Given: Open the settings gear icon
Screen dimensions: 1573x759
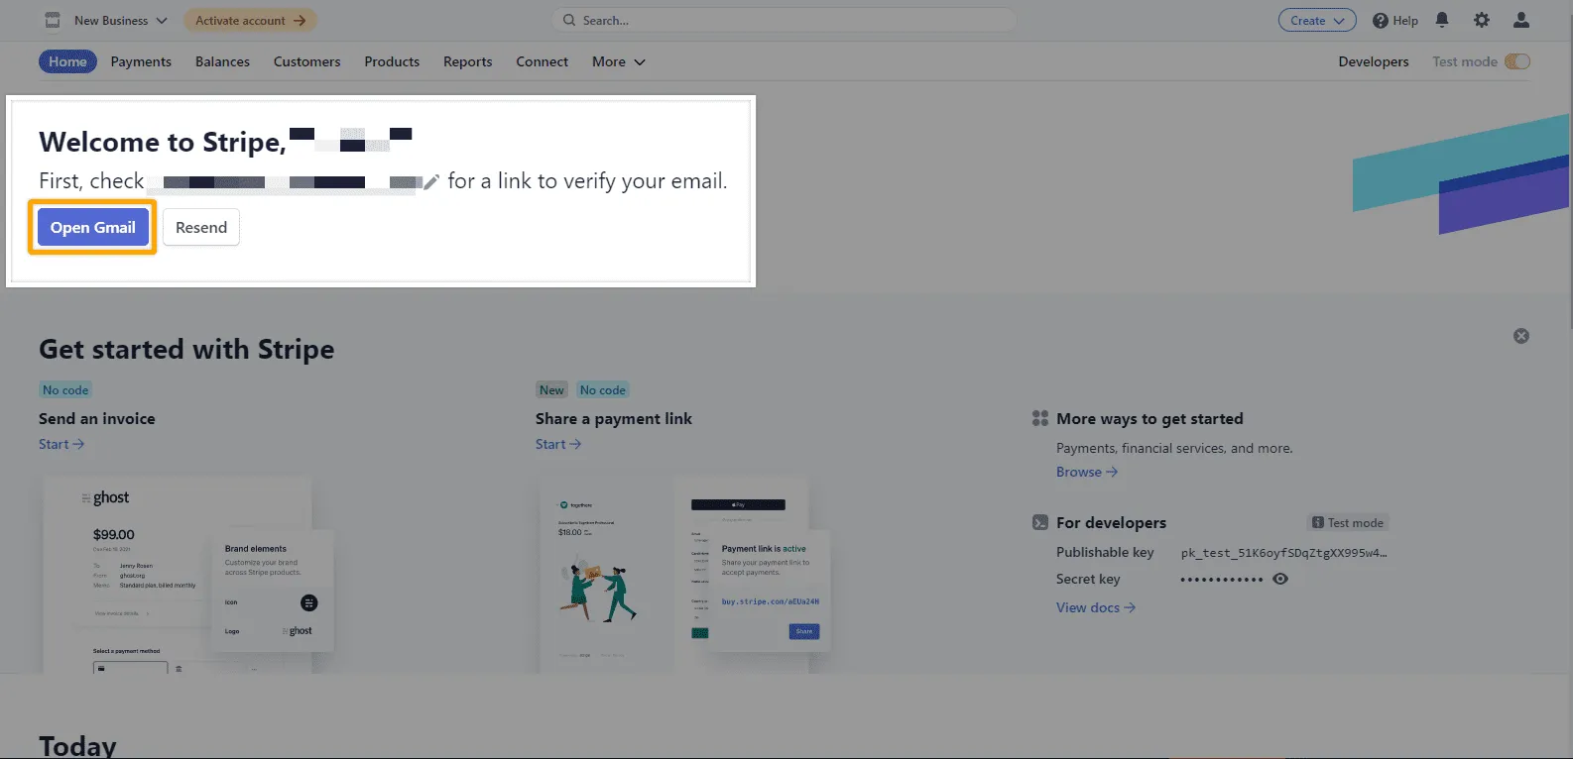Looking at the screenshot, I should click(1481, 20).
